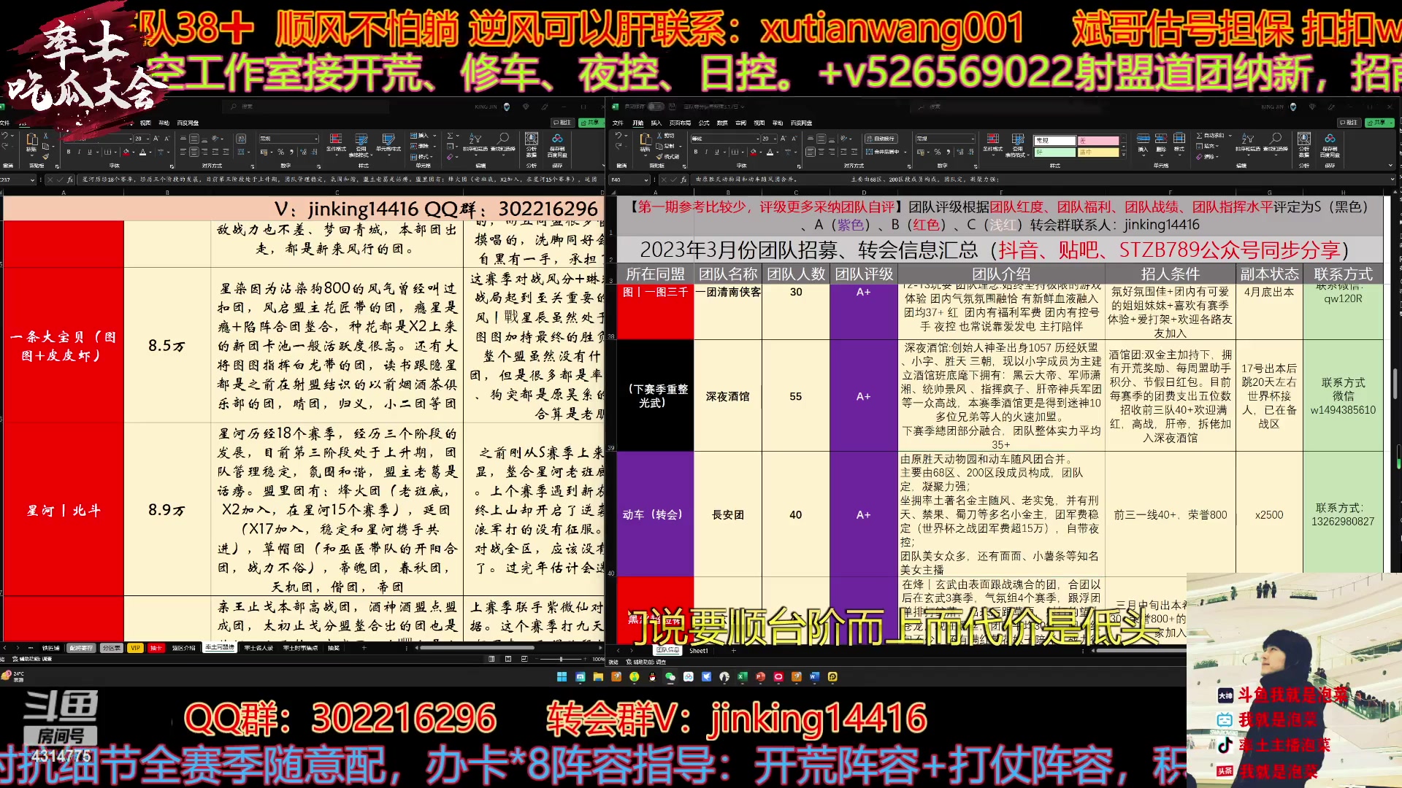Image resolution: width=1402 pixels, height=788 pixels.
Task: Click horizontal scrollbar in left Excel window
Action: pos(477,648)
